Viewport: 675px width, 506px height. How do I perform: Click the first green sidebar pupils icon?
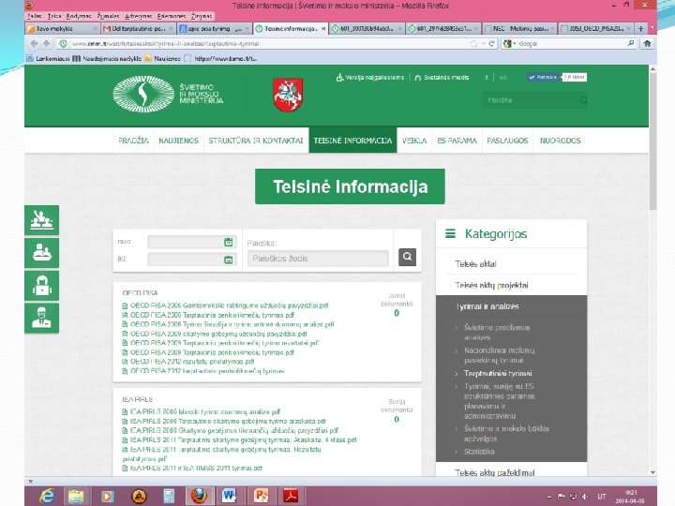(42, 220)
